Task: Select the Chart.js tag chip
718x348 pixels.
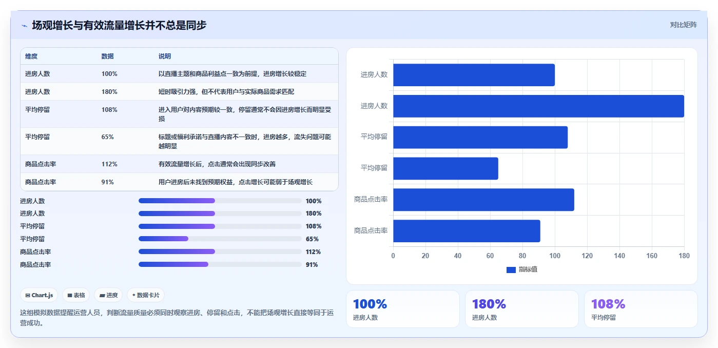Action: [39, 295]
